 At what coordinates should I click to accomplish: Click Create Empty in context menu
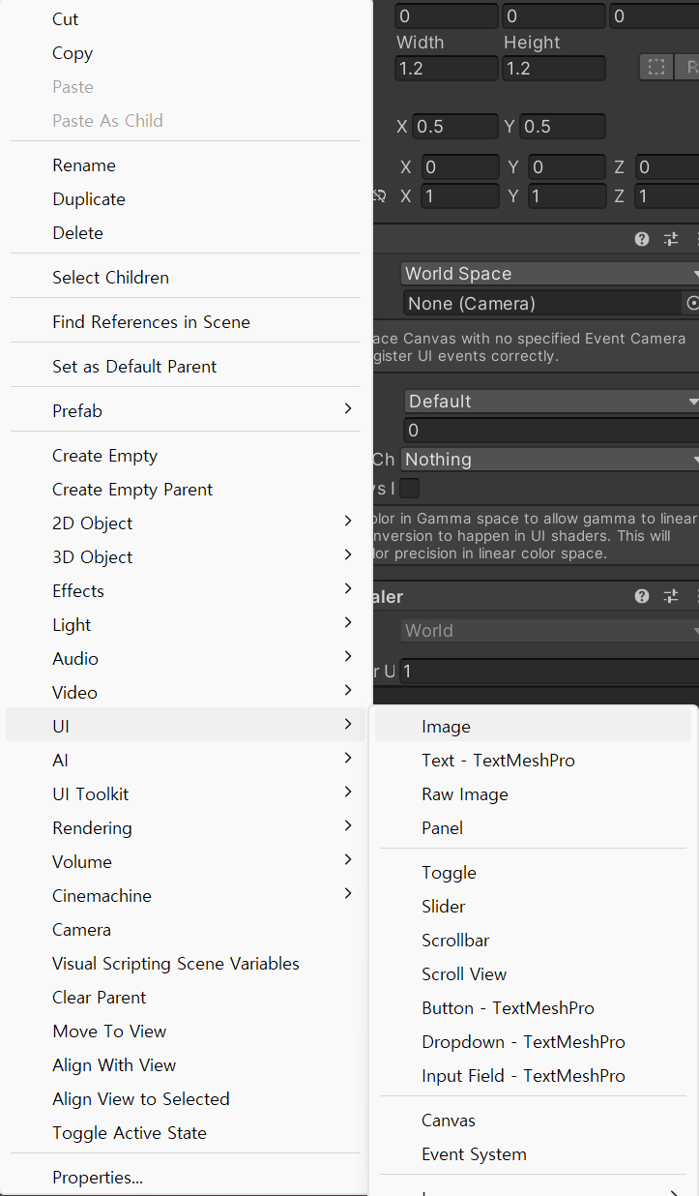[x=104, y=456]
